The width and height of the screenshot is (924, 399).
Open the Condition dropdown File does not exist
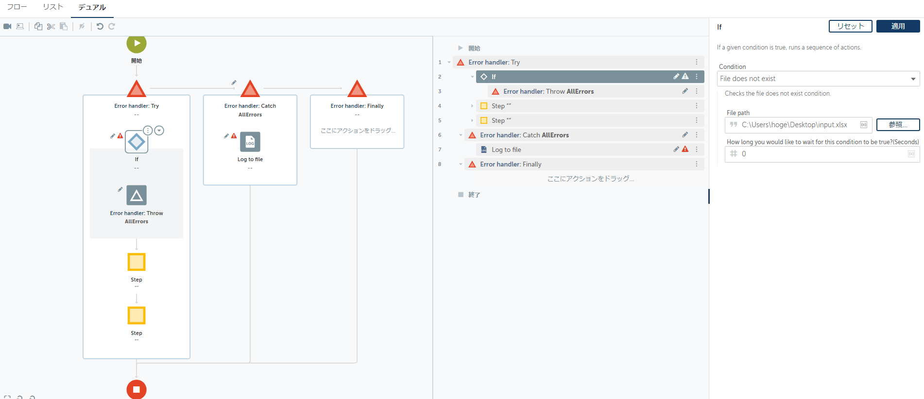tap(818, 79)
